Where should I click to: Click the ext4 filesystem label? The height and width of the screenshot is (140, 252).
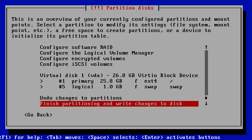pos(150,81)
